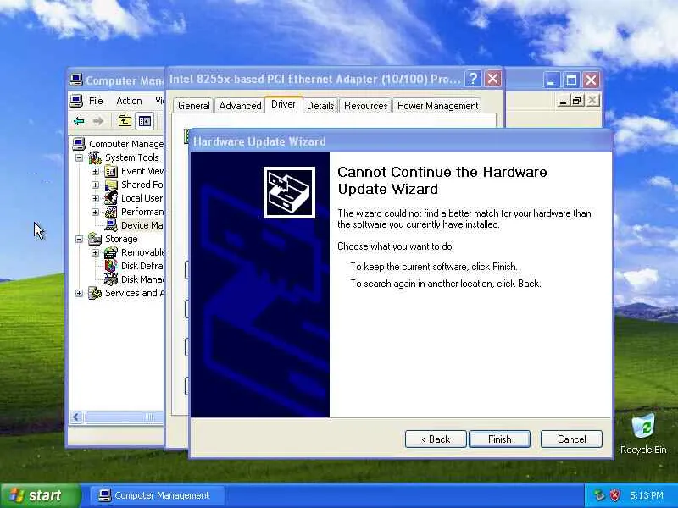
Task: Click the Event Viewer icon
Action: tap(111, 172)
